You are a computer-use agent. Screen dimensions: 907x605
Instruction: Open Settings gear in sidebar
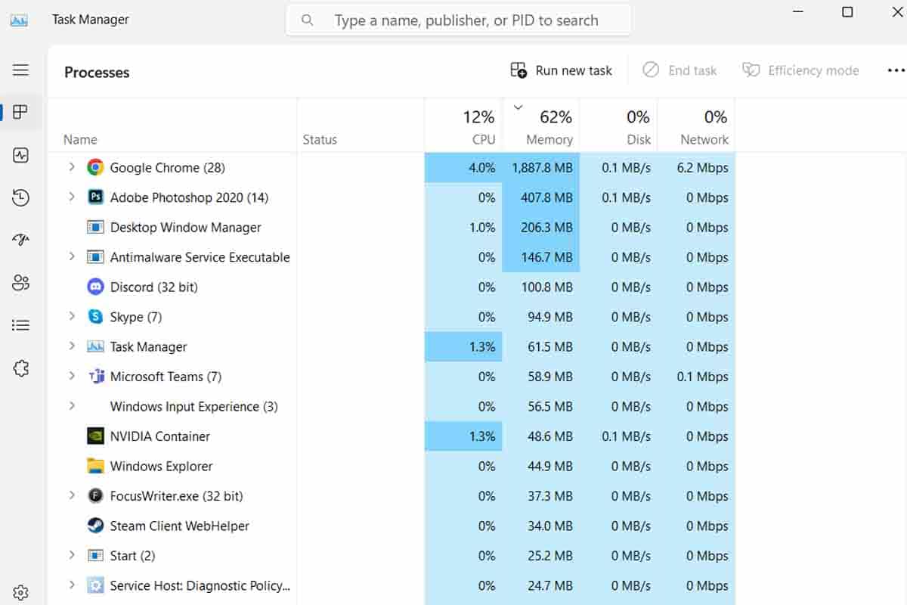click(x=20, y=592)
